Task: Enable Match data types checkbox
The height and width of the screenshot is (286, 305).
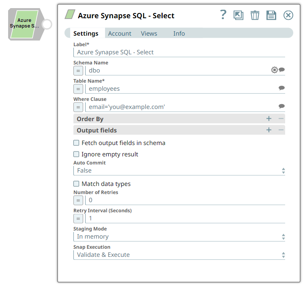Action: [76, 184]
